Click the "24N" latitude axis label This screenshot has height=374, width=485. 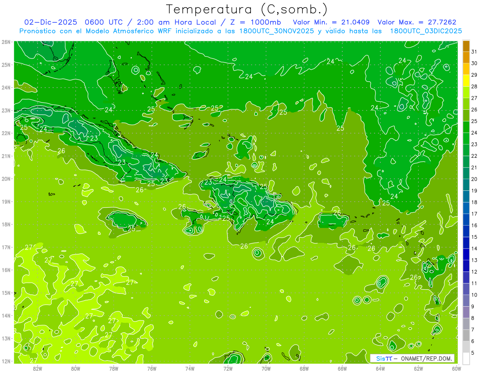(6, 88)
